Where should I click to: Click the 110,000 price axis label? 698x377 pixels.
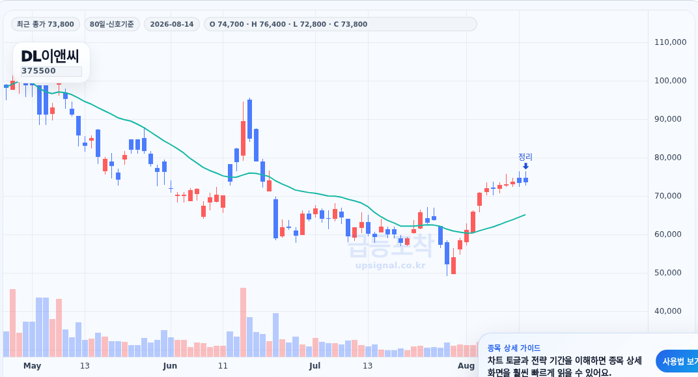coord(670,42)
